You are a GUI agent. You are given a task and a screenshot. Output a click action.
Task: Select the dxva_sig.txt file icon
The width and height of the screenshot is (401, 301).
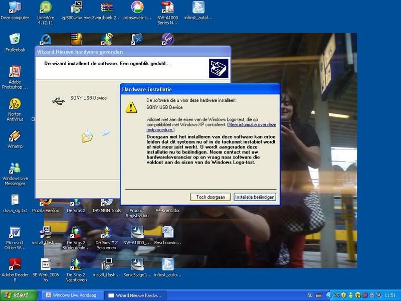pyautogui.click(x=15, y=203)
